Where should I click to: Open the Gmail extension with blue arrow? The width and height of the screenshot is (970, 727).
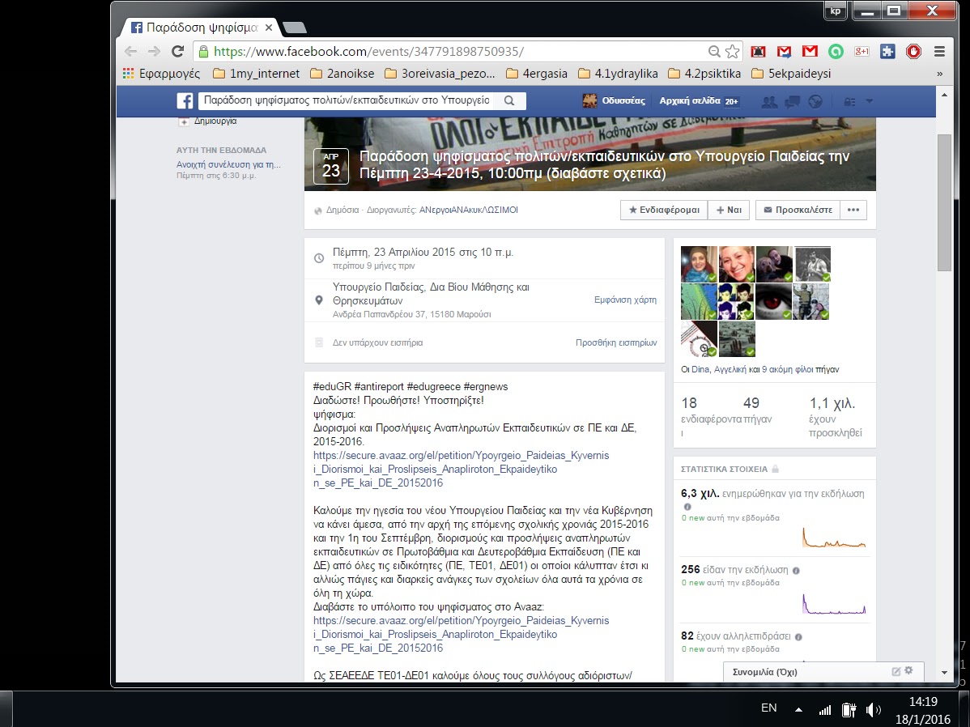point(785,51)
